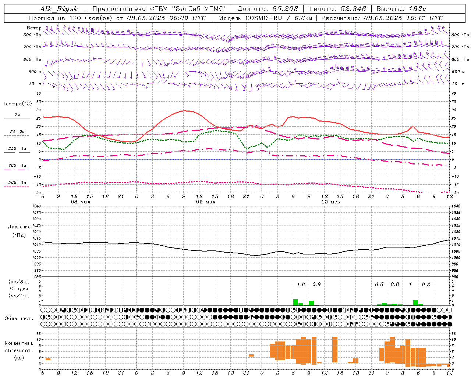Viewport: 471px width, 376px height.
Task: Click the (мм/3ч.) precipitation unit label
Action: pos(19,282)
